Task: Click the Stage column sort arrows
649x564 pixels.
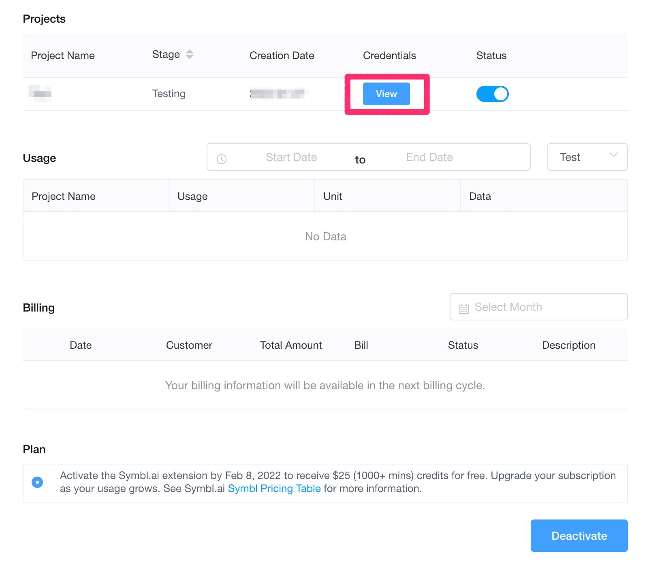Action: pos(189,54)
